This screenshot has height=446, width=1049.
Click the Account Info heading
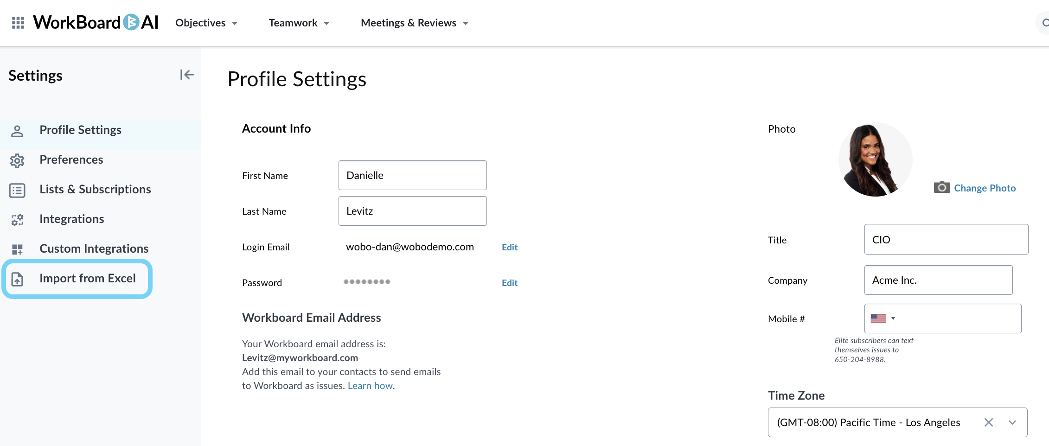tap(276, 128)
